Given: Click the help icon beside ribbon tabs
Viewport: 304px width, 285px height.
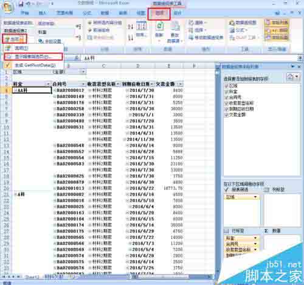Looking at the screenshot, I should click(277, 13).
